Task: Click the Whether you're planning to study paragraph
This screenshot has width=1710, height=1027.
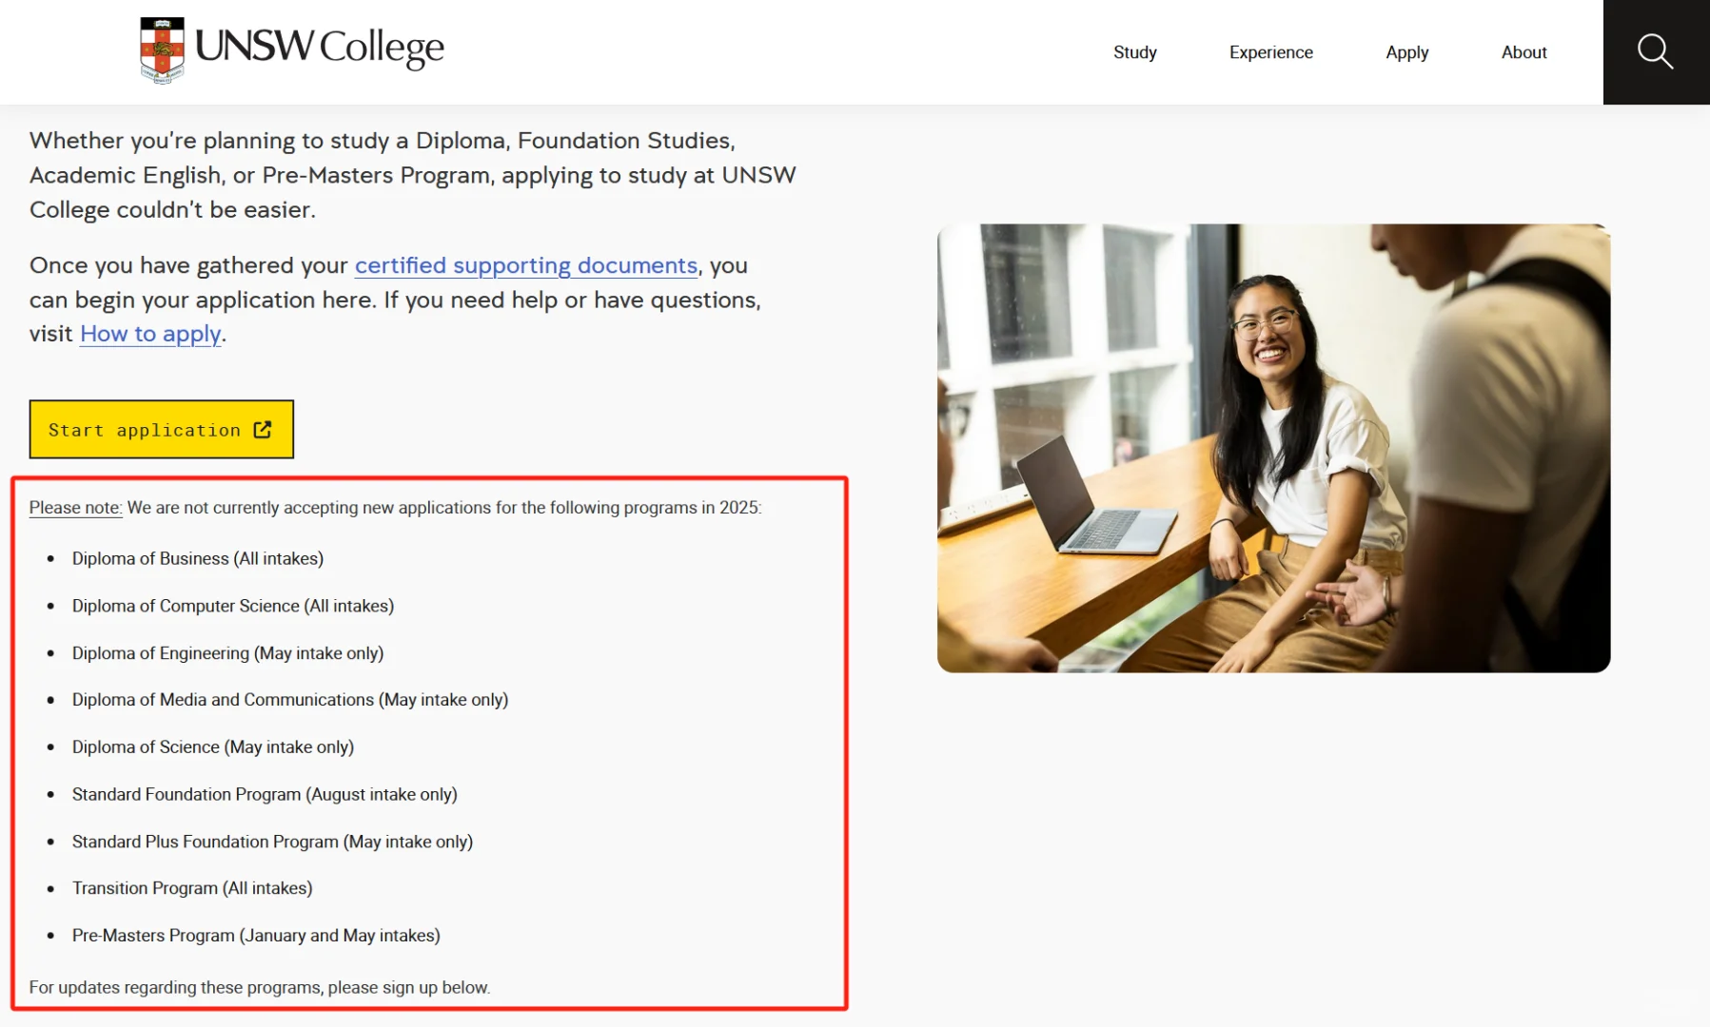Action: point(412,175)
